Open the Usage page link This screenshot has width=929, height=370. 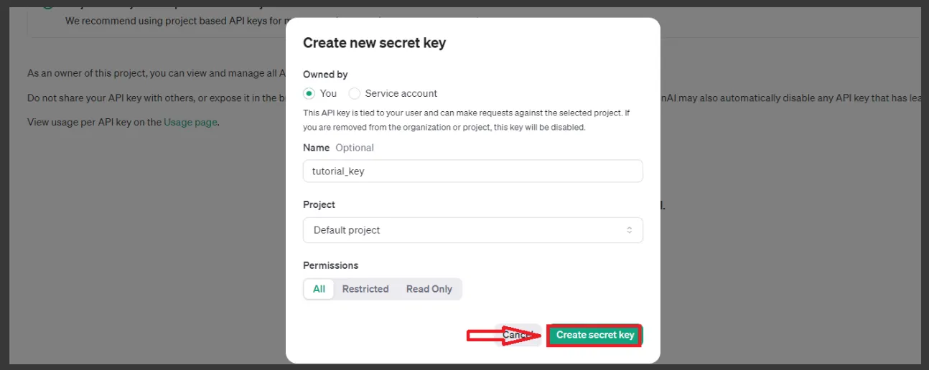190,122
